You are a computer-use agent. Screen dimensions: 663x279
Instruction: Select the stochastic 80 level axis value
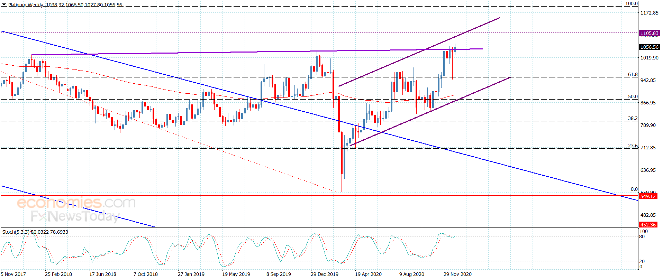click(x=642, y=236)
